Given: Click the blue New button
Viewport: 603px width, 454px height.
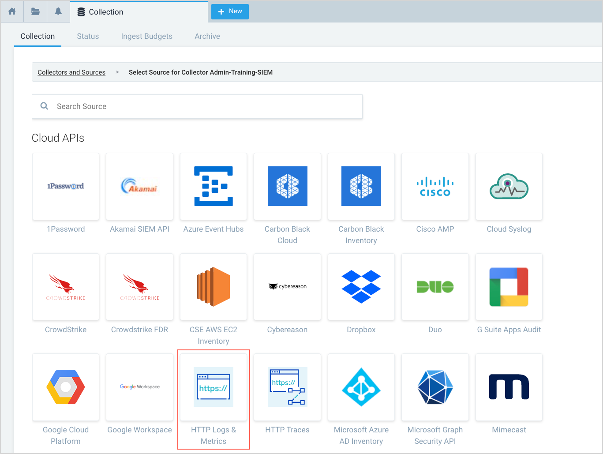Looking at the screenshot, I should [230, 11].
